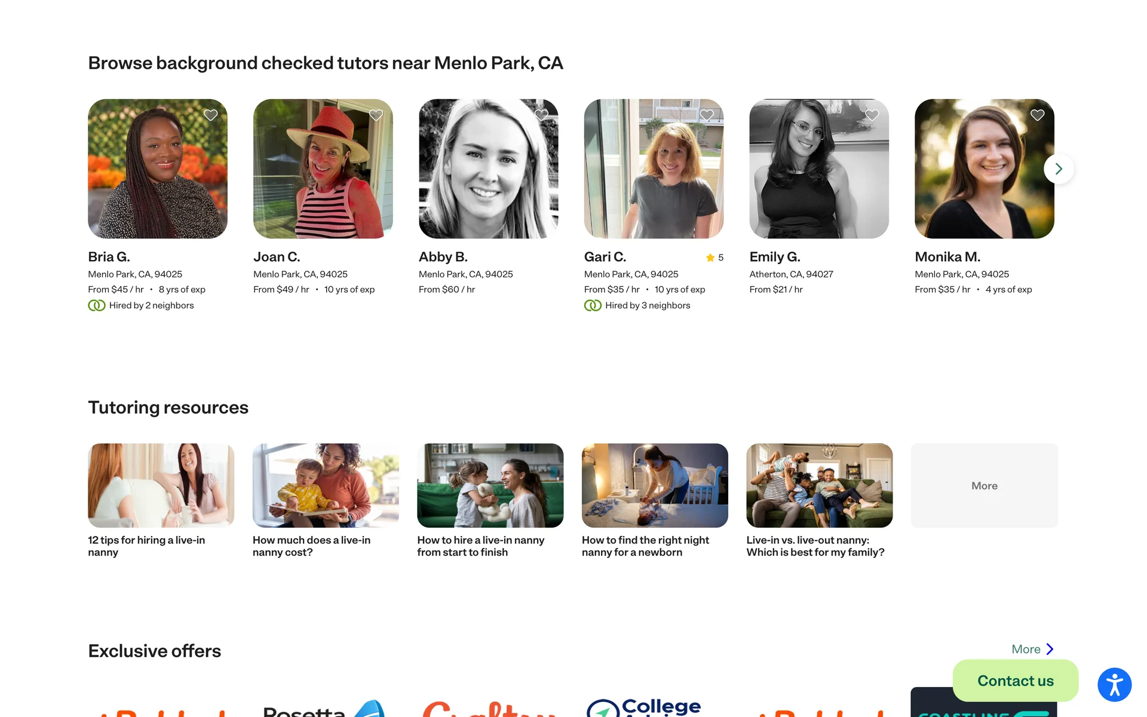Favorite Bria G. with heart icon
This screenshot has height=717, width=1147.
coord(210,115)
